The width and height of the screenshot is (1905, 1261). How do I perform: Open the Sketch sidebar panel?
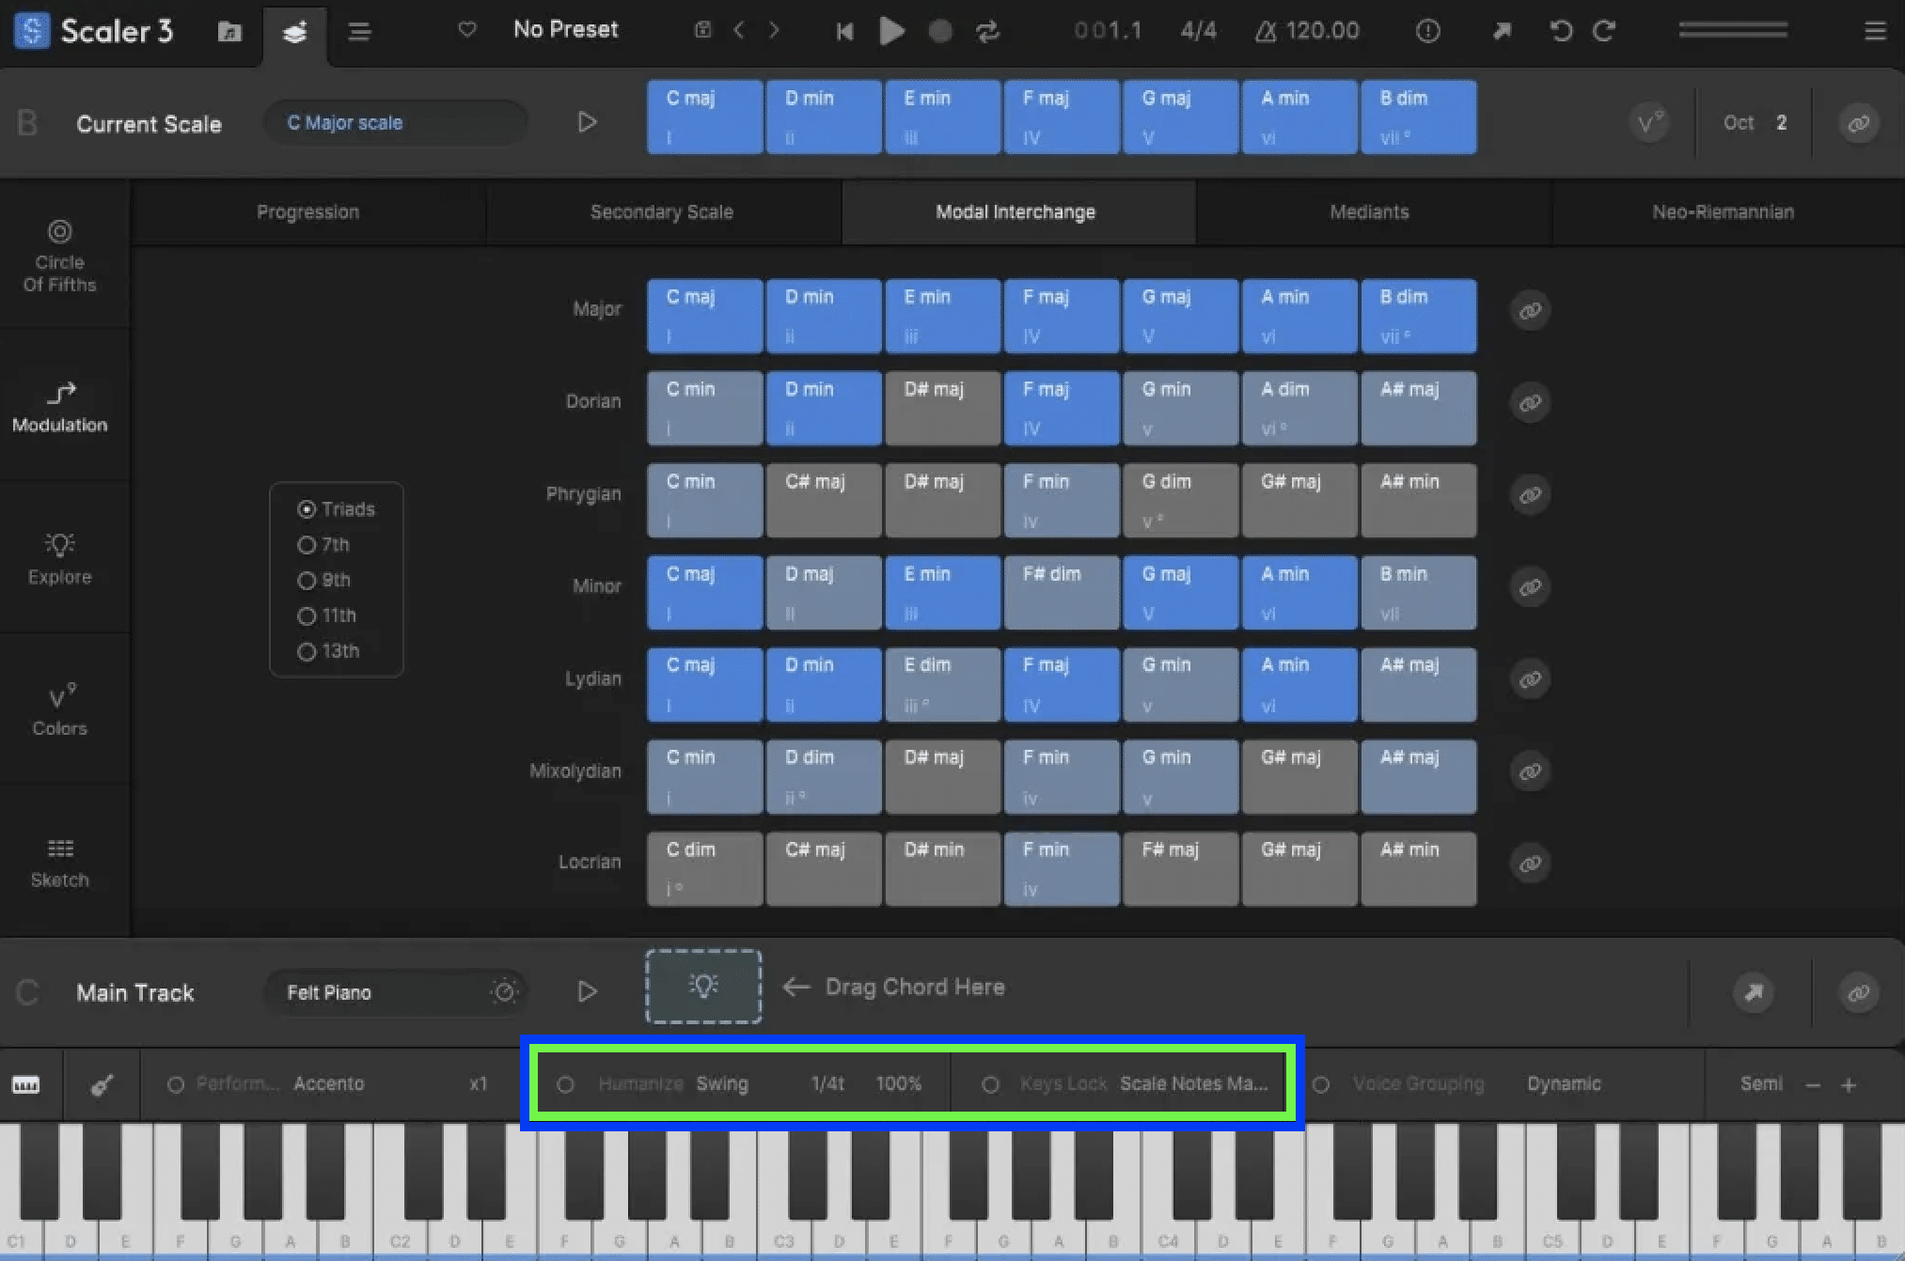point(60,863)
